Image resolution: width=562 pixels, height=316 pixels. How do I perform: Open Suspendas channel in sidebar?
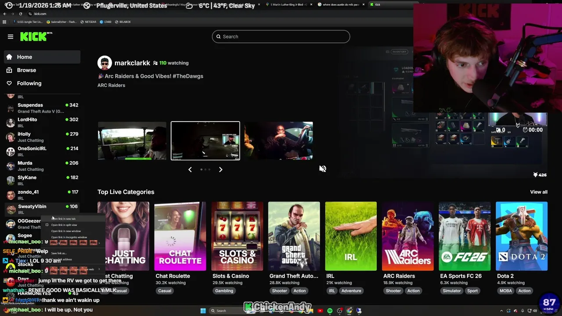[x=42, y=108]
